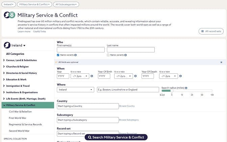Click info icon next to Year Of Death
The width and height of the screenshot is (227, 142).
[x=180, y=76]
